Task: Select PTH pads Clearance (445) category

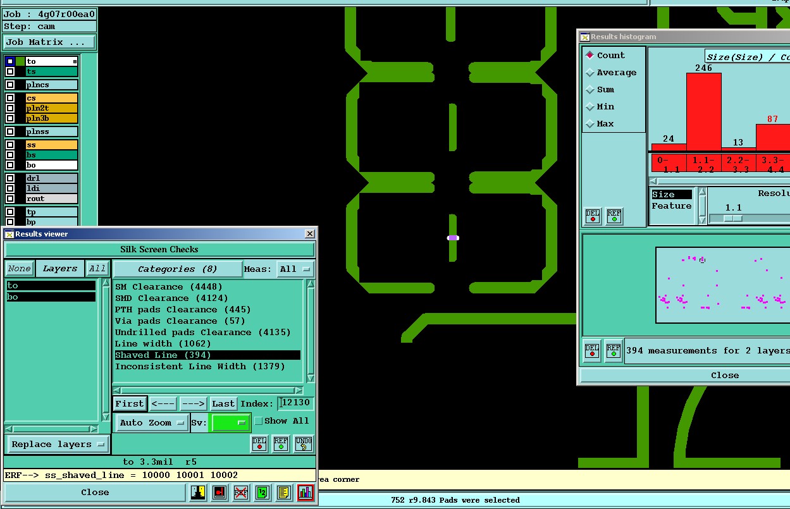Action: coord(183,309)
